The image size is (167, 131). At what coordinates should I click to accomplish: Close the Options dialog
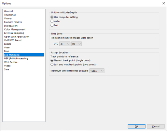[x=164, y=3]
